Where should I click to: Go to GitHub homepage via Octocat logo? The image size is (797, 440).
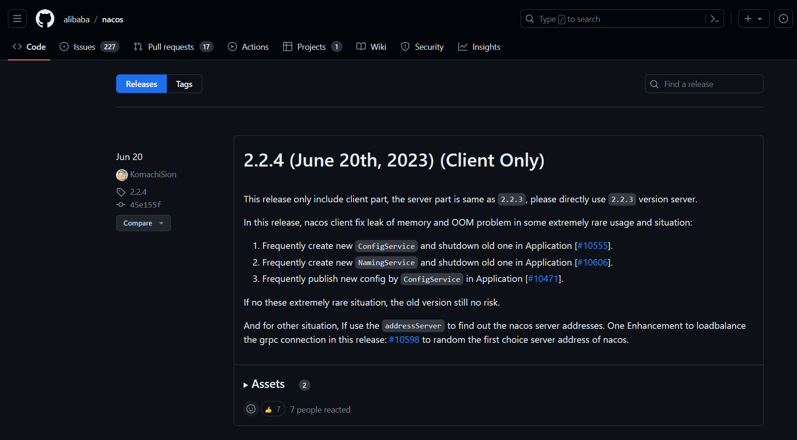click(45, 19)
